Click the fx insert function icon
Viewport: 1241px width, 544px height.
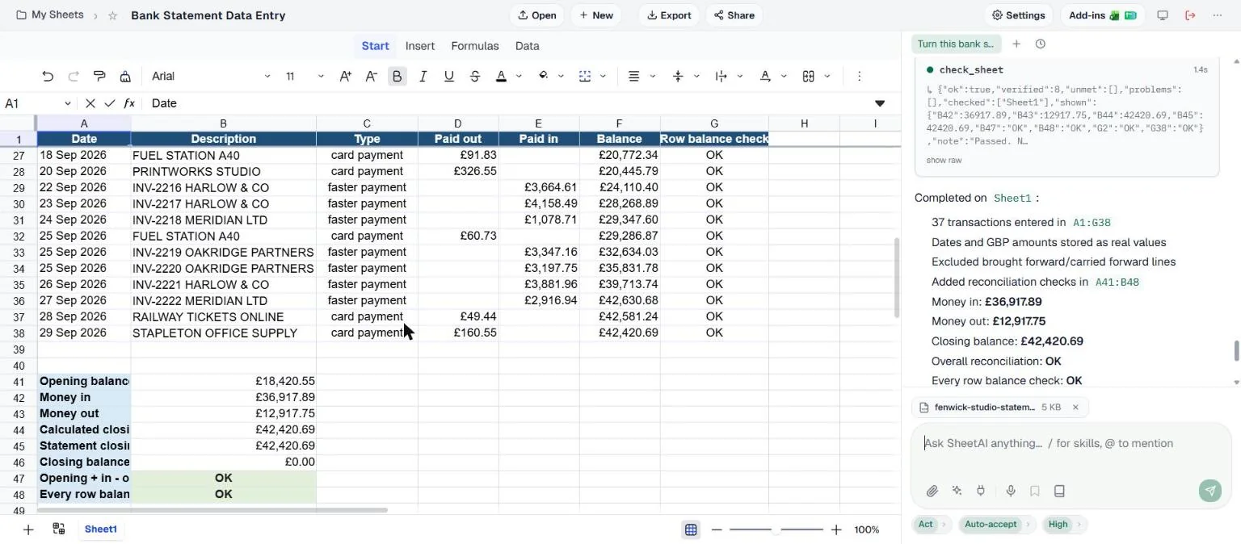[129, 103]
